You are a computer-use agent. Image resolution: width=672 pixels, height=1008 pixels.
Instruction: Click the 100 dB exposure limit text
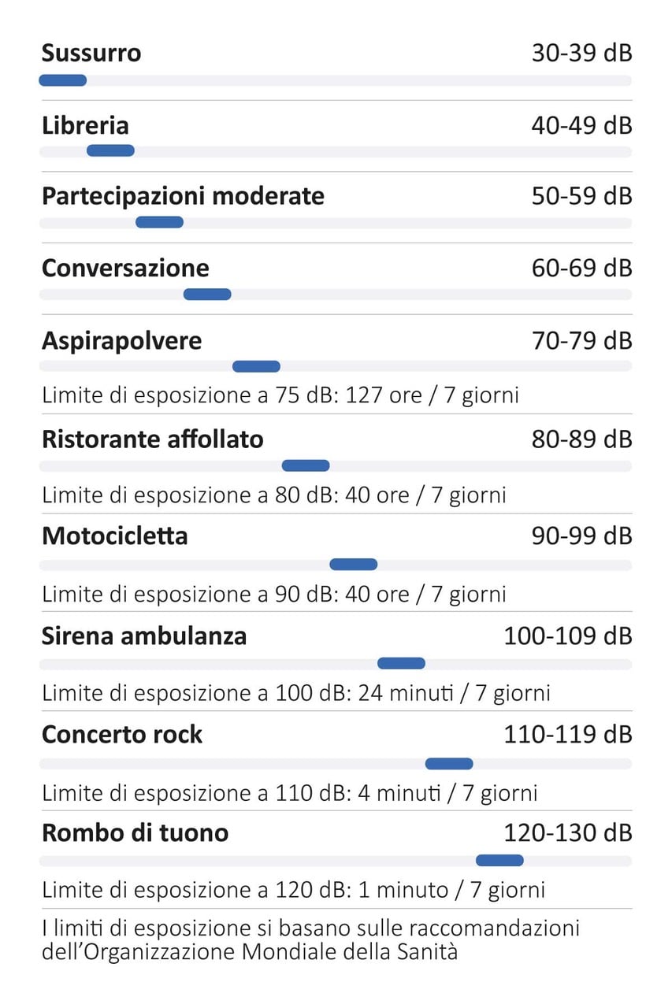click(x=296, y=693)
